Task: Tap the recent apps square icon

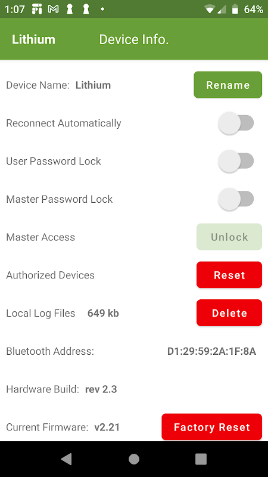Action: coord(201,459)
